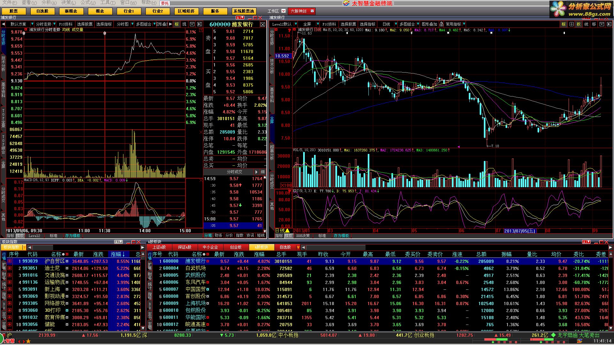Expand red plus for 交通设施 row
614x345 pixels.
(x=10, y=275)
